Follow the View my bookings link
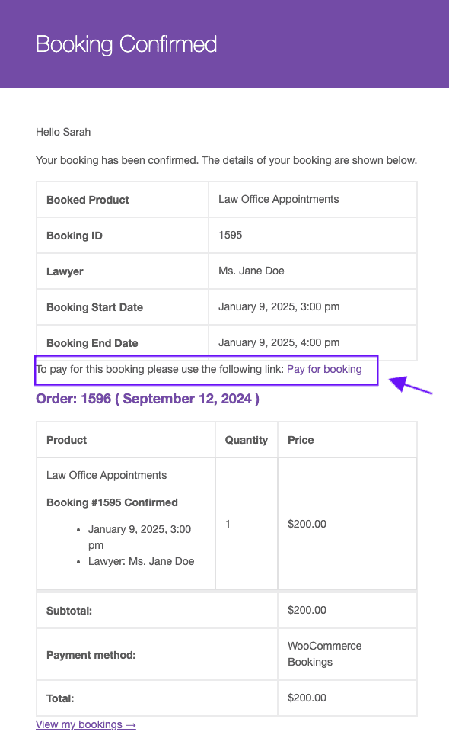 pyautogui.click(x=86, y=724)
